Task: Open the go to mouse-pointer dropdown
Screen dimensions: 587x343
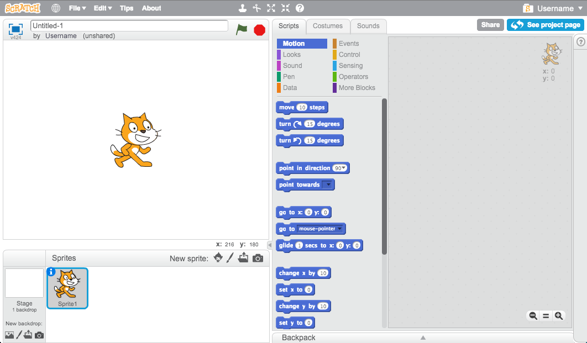Action: click(340, 229)
